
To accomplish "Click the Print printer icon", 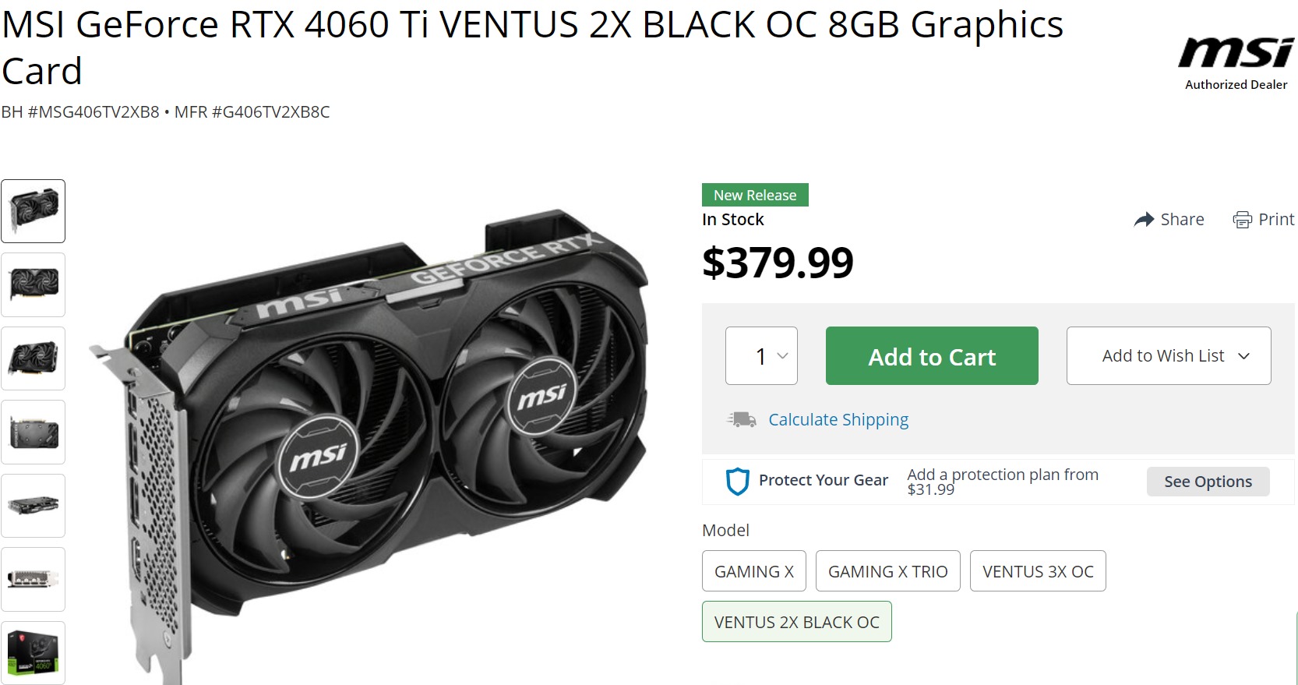I will tap(1242, 220).
